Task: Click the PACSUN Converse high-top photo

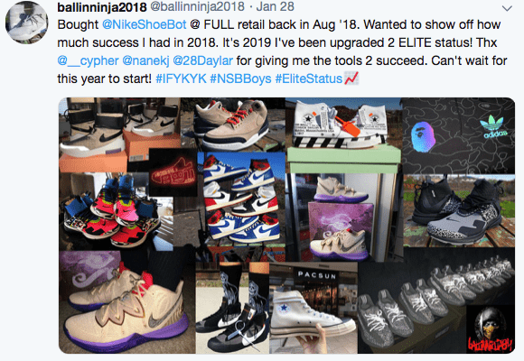Action: (313, 308)
